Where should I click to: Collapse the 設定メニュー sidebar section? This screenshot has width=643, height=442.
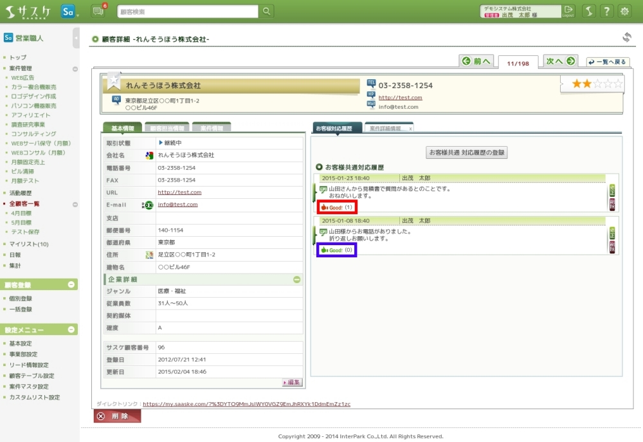click(x=71, y=329)
